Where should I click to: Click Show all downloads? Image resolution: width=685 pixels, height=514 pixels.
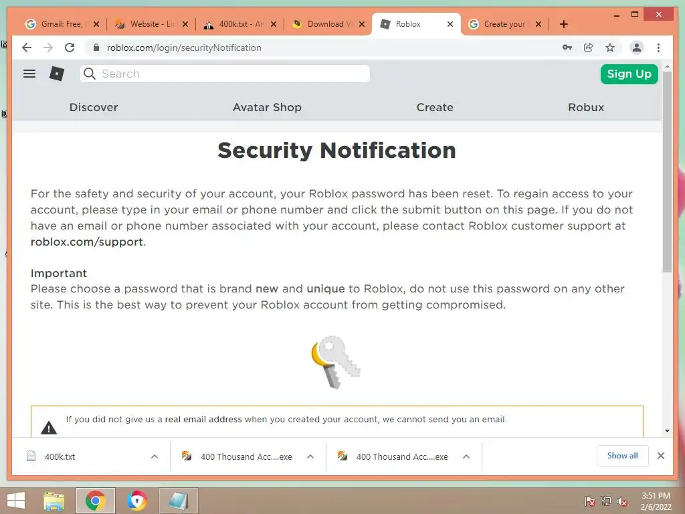(x=622, y=456)
